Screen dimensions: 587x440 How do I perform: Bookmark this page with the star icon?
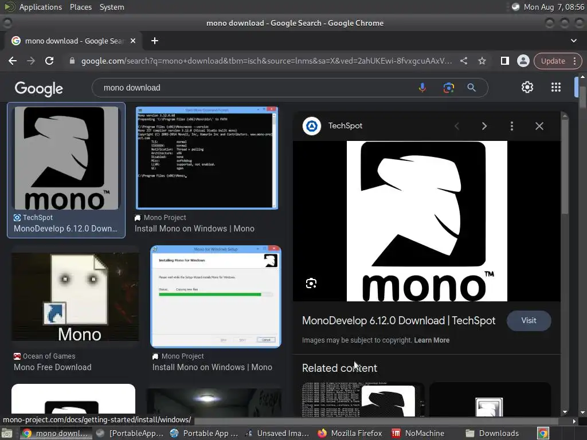[x=482, y=61]
